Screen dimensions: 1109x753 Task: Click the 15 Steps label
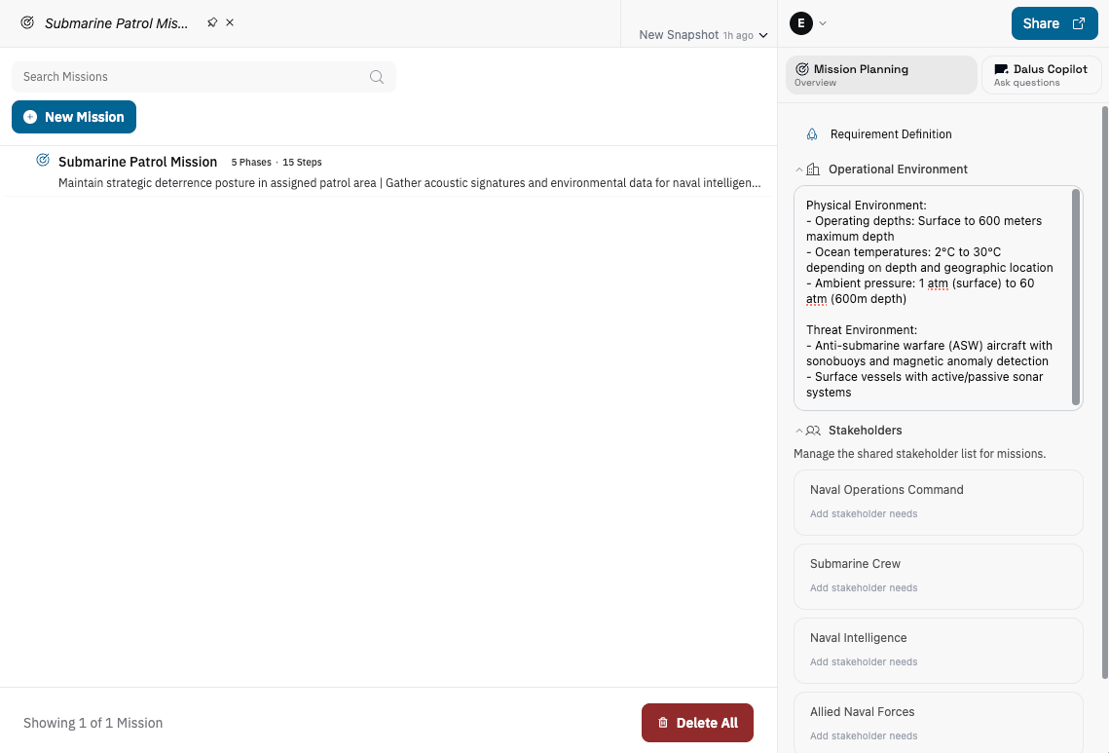pyautogui.click(x=302, y=162)
